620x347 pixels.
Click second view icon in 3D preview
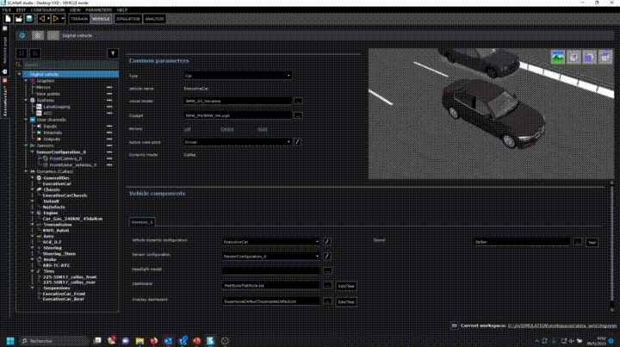click(x=573, y=57)
